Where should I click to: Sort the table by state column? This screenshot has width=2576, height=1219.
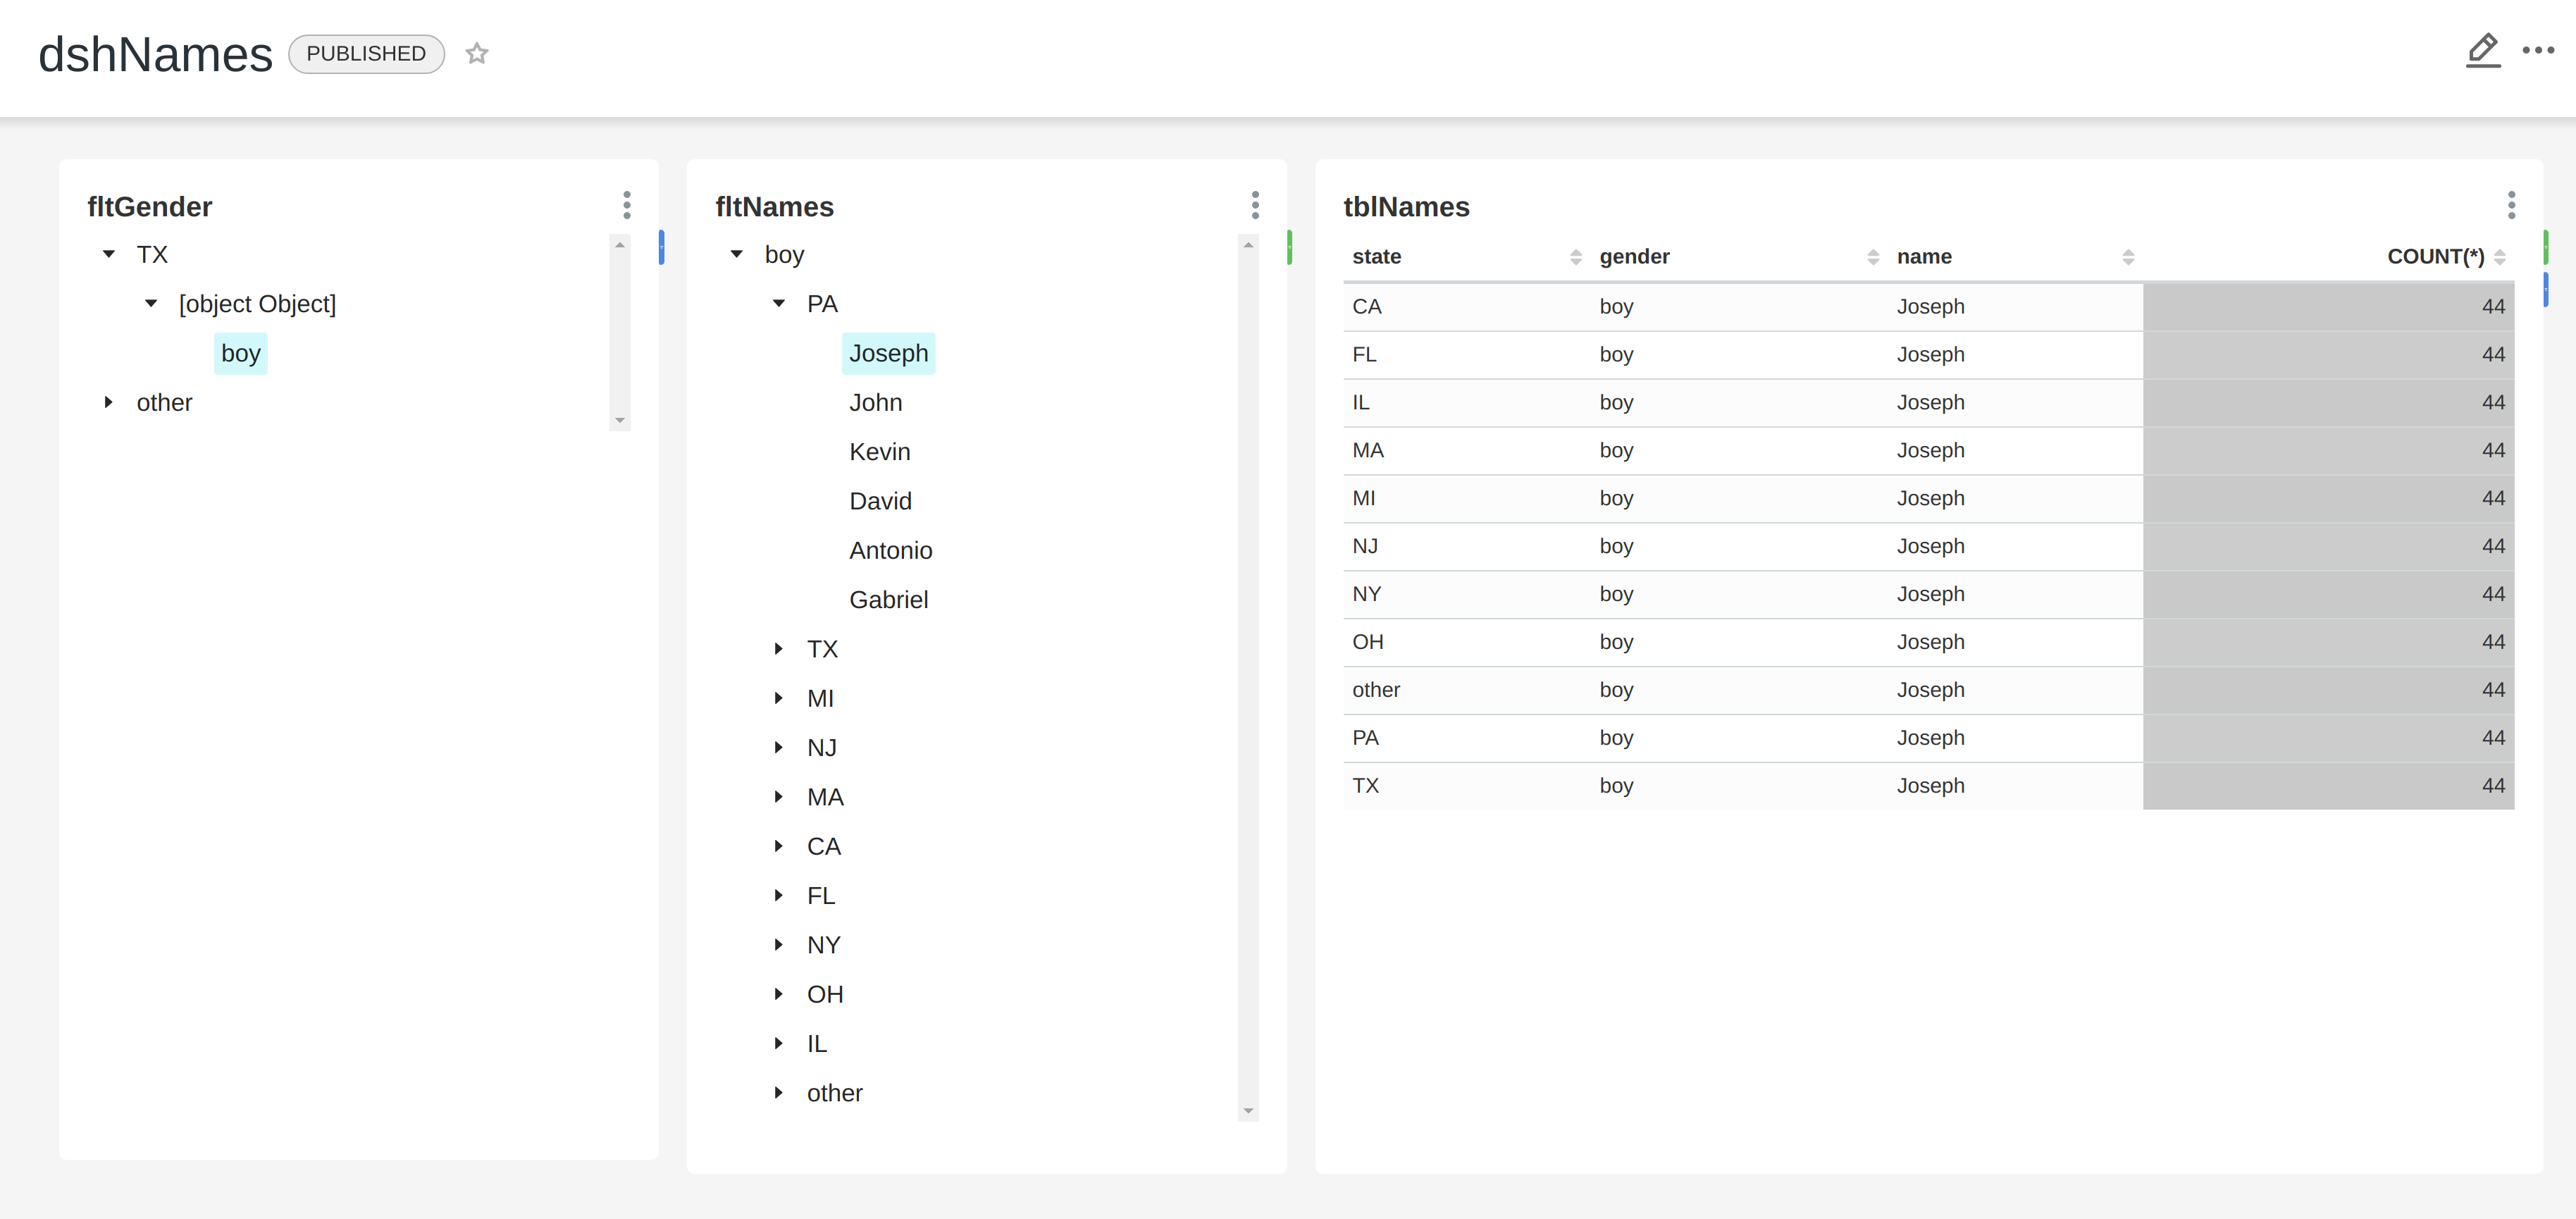[x=1576, y=256]
